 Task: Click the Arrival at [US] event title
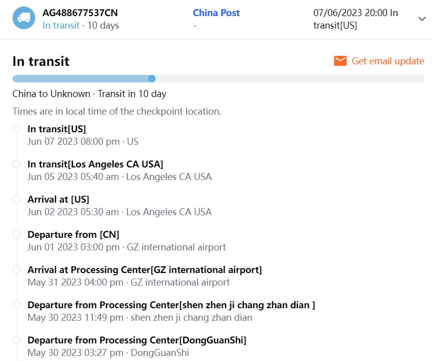(x=58, y=199)
